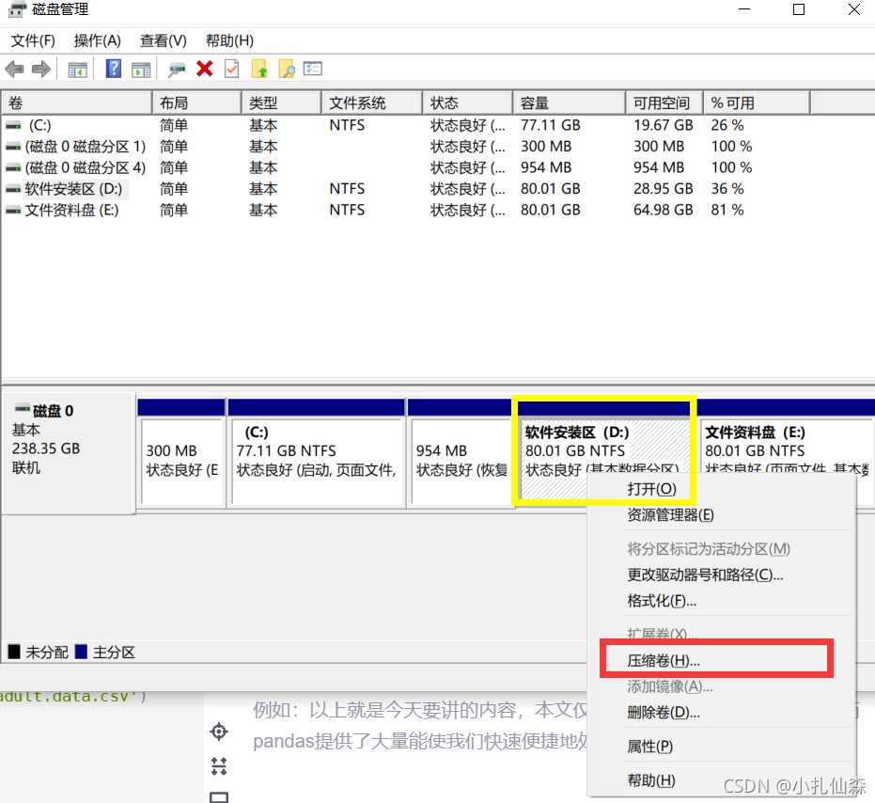Click the (C:) 77.11 GB NTFS partition block
The height and width of the screenshot is (803, 875).
click(317, 452)
